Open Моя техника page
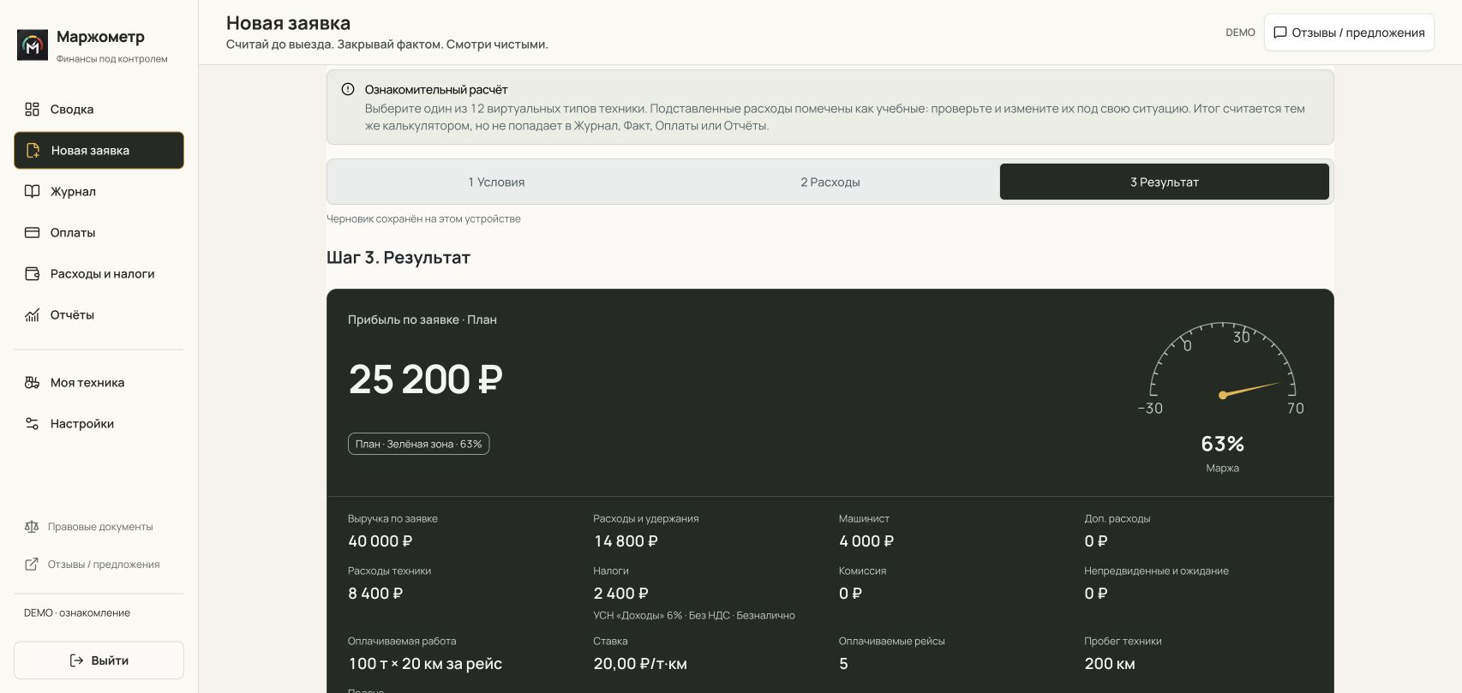 [x=99, y=383]
